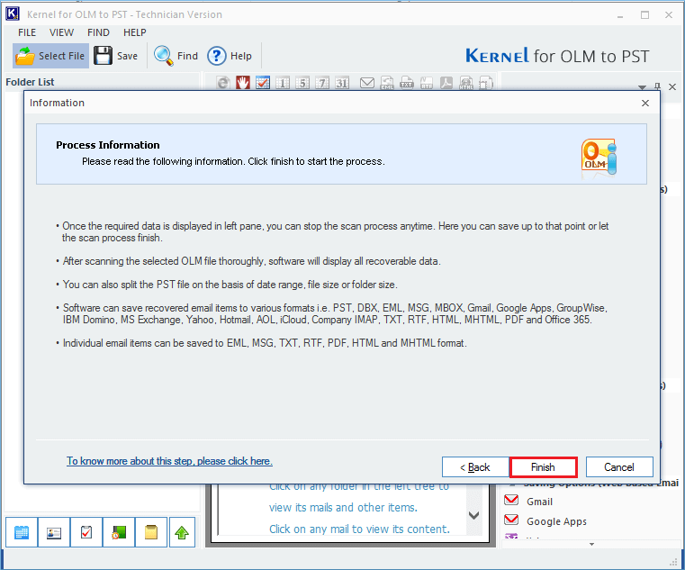Click the pin icon on the right panel

pyautogui.click(x=657, y=86)
